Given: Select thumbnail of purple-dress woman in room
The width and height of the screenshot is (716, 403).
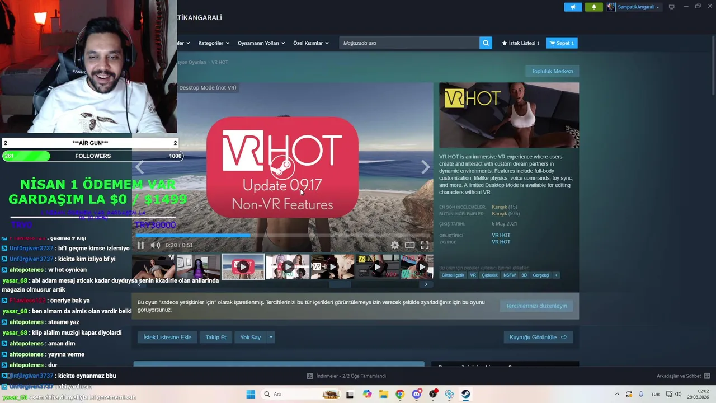Looking at the screenshot, I should tap(198, 266).
